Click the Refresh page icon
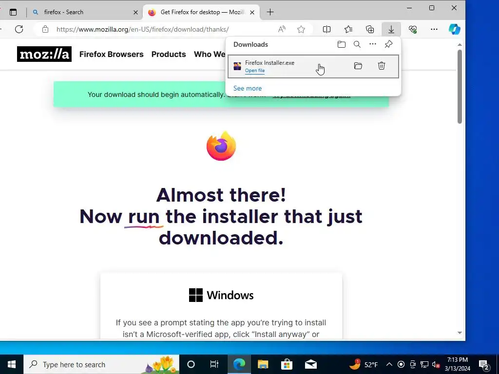Viewport: 499px width, 374px height. (x=19, y=29)
